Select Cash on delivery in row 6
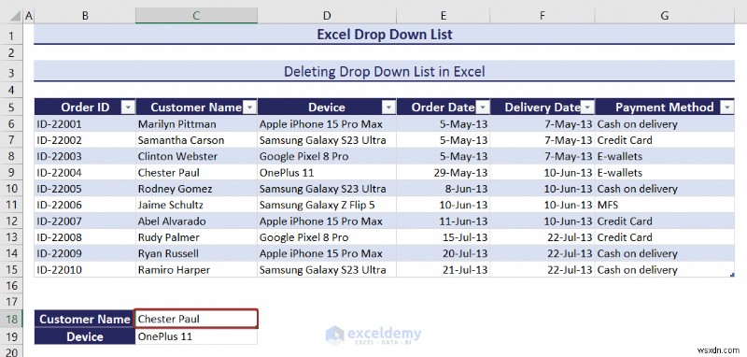This screenshot has width=747, height=357. coord(665,124)
